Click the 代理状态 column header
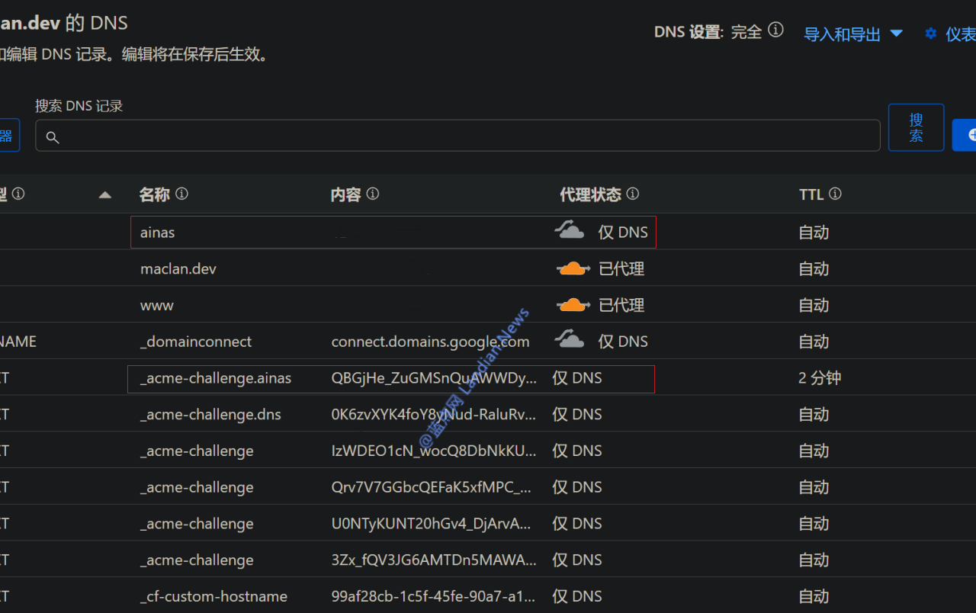Screen dimensions: 976x613 tap(590, 194)
